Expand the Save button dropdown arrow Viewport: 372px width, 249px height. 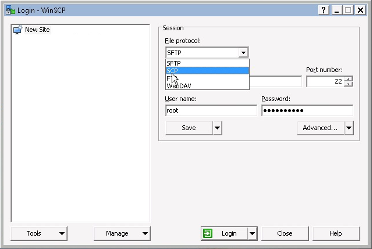coord(217,128)
